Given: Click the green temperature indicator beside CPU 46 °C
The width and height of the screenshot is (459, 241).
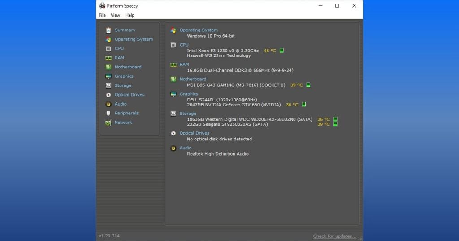Looking at the screenshot, I should [x=281, y=51].
